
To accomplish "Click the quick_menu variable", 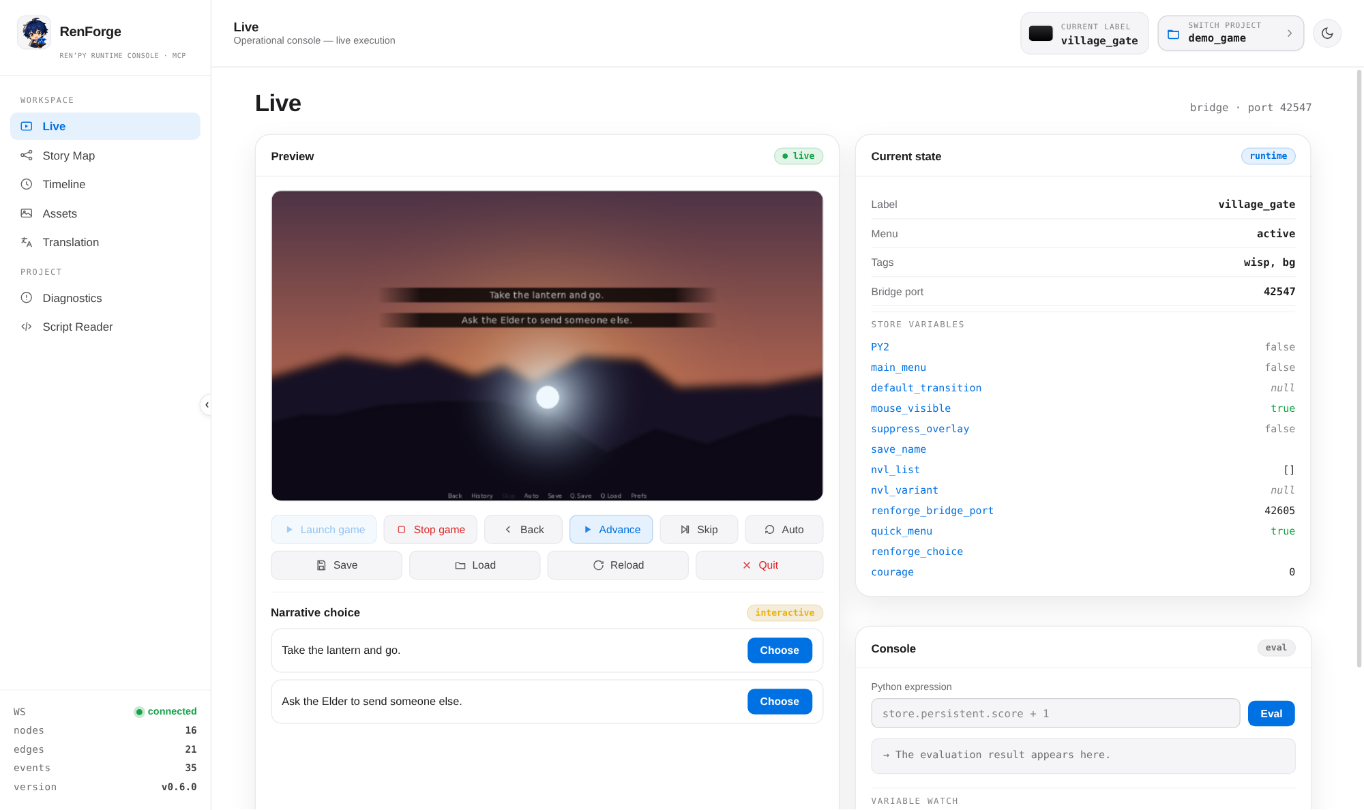I will 902,531.
